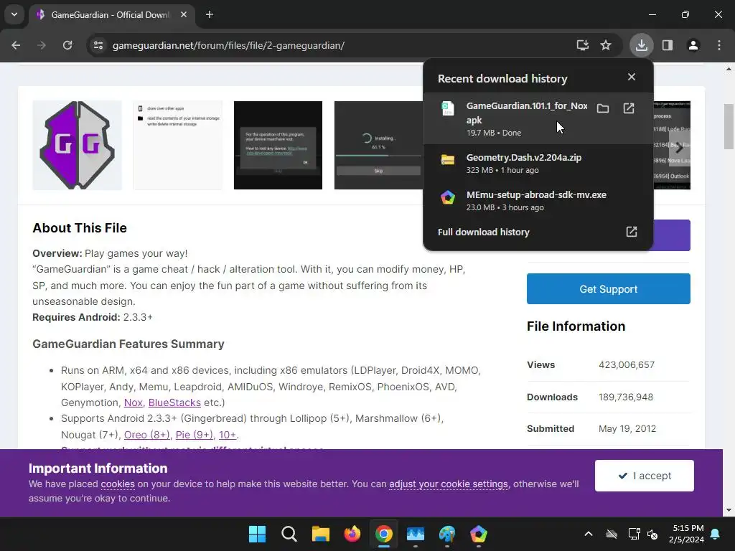Screen dimensions: 735x551
Task: Click the Views count 423,006,657
Action: point(626,364)
